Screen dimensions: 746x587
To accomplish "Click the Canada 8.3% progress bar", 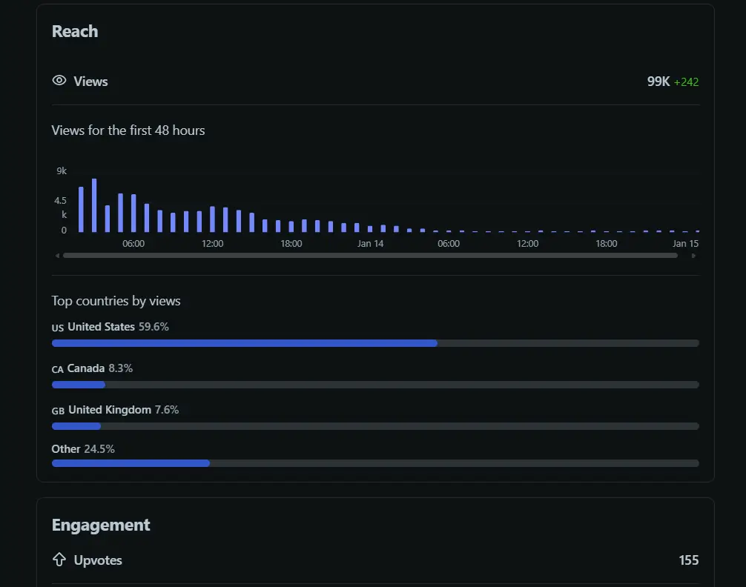I will coord(375,385).
